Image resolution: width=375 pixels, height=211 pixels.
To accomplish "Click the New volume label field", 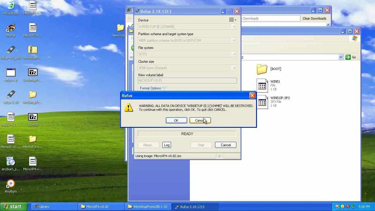I will point(187,81).
